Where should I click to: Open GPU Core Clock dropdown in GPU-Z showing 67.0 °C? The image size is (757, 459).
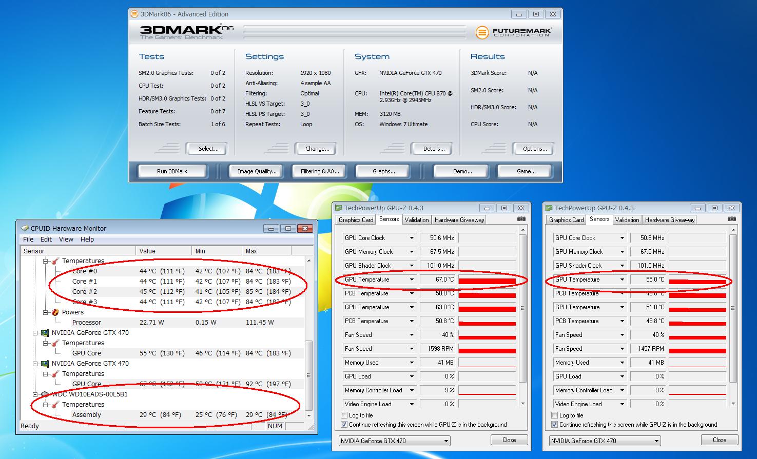coord(412,238)
